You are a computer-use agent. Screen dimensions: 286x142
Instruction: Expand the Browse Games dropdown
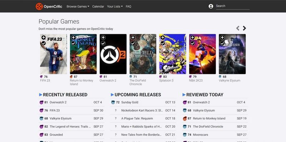[x=78, y=6]
